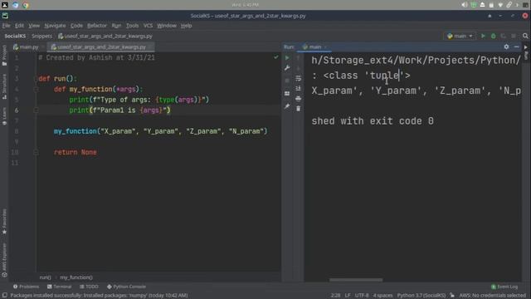Clear all Run console output with trash icon
The height and width of the screenshot is (299, 531).
[x=299, y=109]
